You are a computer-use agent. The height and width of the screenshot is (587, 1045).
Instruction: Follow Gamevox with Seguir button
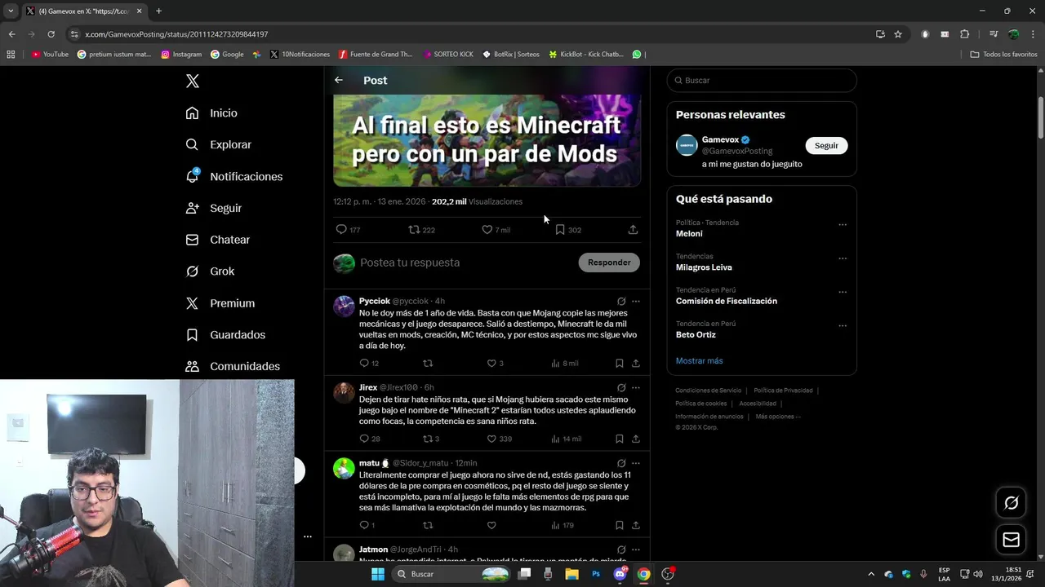pos(826,145)
